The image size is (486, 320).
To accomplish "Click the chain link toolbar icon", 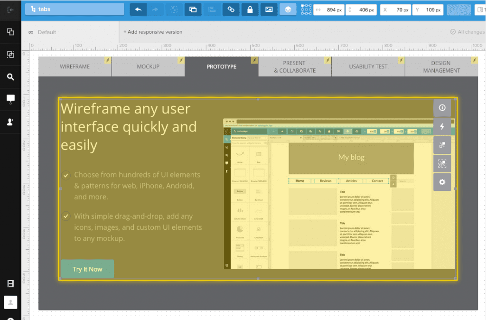I will [x=231, y=9].
